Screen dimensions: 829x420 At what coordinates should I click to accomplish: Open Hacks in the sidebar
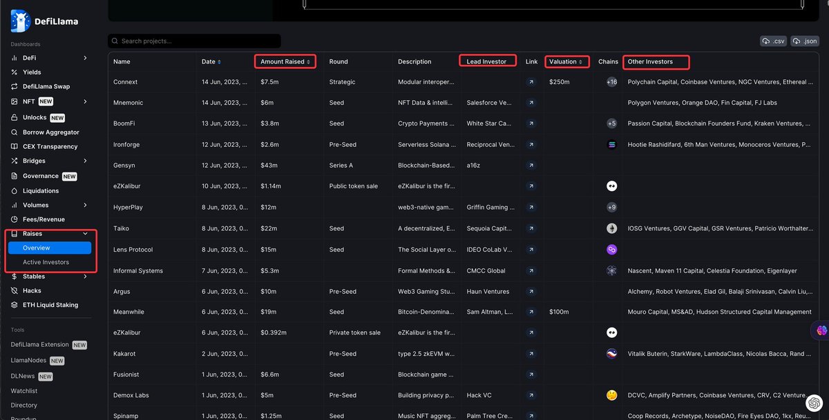(x=32, y=290)
